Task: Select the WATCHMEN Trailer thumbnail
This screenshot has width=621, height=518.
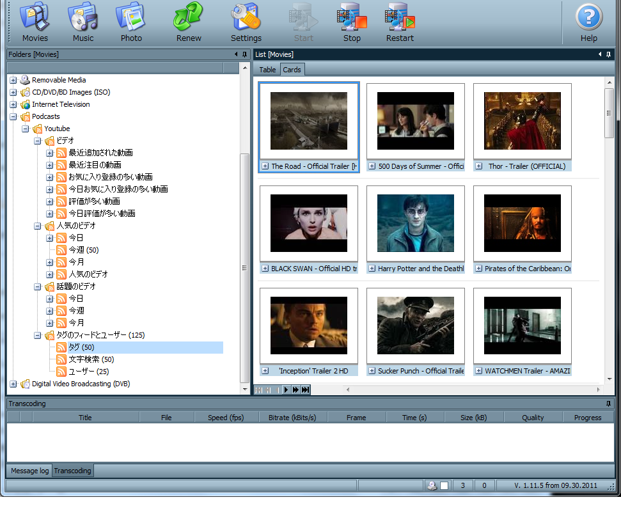Action: (523, 326)
